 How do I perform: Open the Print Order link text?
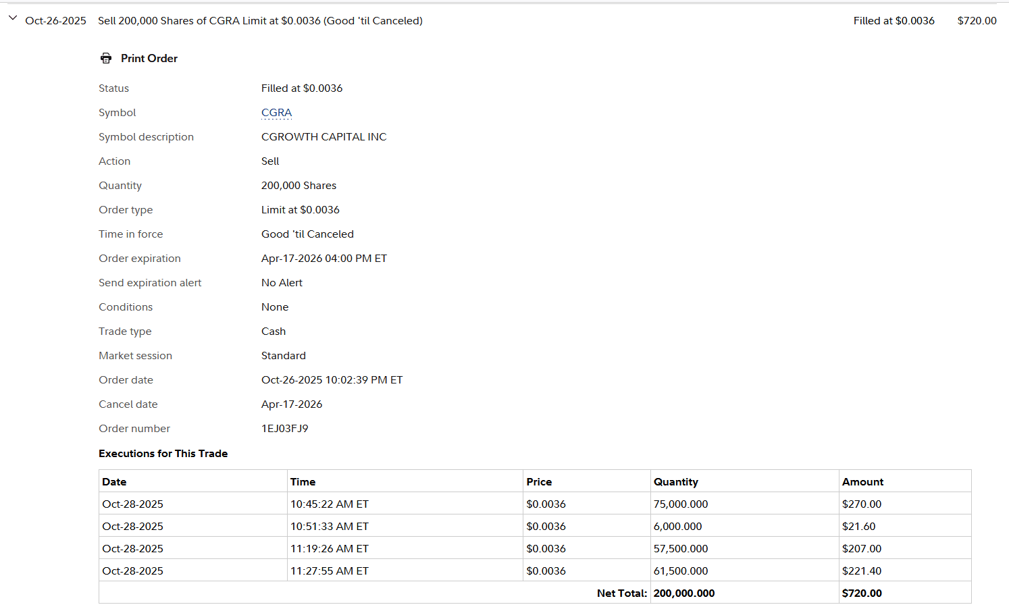click(149, 58)
